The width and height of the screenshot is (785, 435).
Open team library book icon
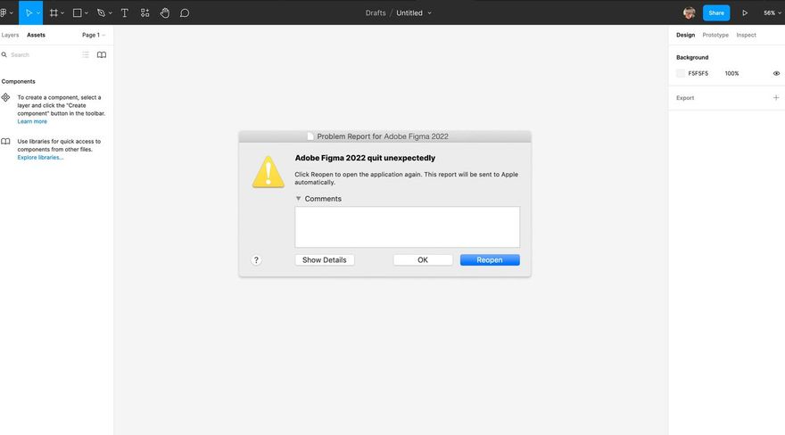point(102,54)
